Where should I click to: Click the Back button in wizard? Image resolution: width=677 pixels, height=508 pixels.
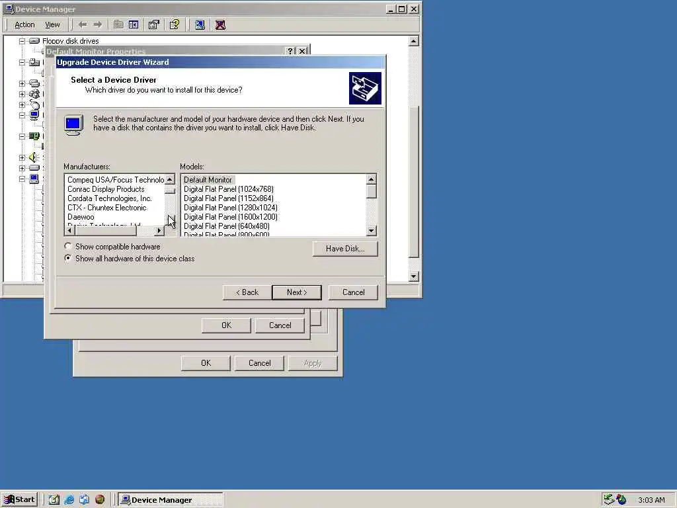(x=247, y=292)
